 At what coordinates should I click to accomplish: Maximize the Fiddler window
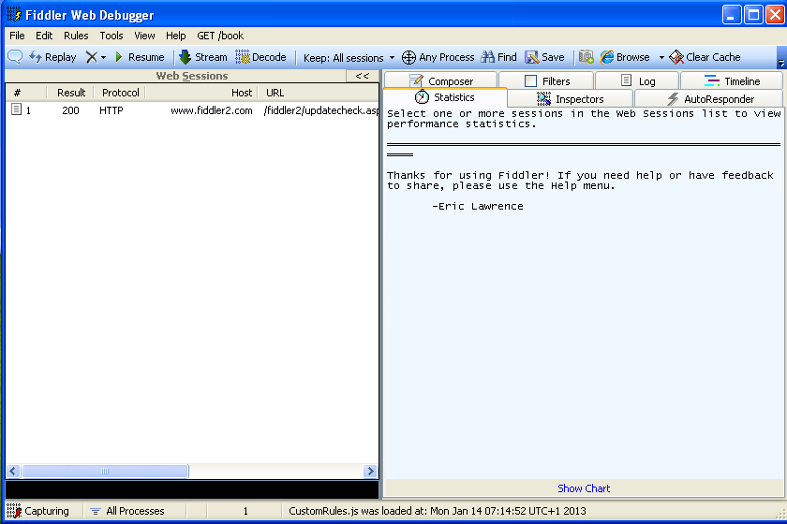pyautogui.click(x=753, y=15)
